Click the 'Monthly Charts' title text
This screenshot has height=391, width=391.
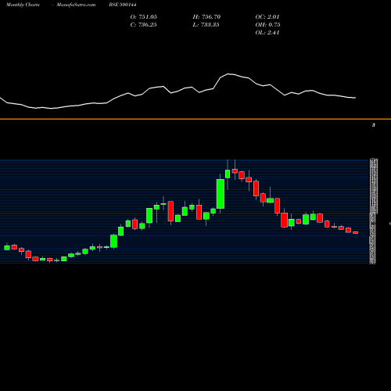click(23, 5)
